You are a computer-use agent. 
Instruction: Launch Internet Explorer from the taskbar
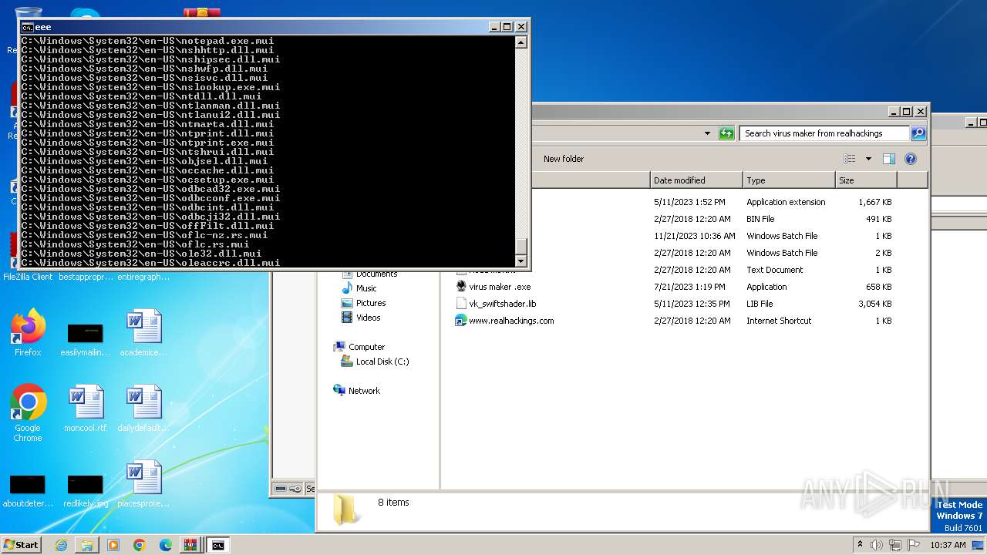61,545
